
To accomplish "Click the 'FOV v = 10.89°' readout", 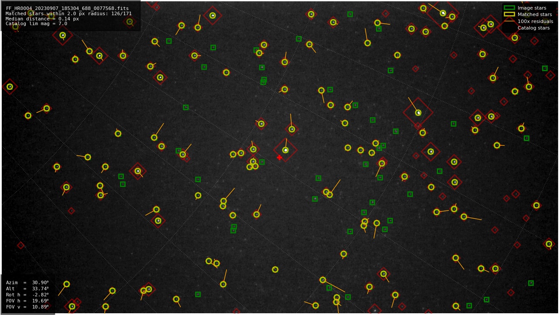I will click(27, 307).
